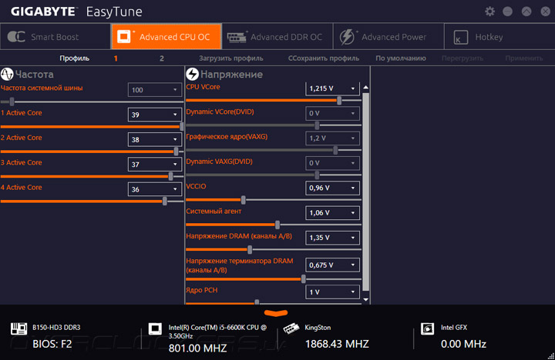The image size is (555, 360).
Task: Open the 3 Active Core ratio dropdown
Action: (x=154, y=165)
